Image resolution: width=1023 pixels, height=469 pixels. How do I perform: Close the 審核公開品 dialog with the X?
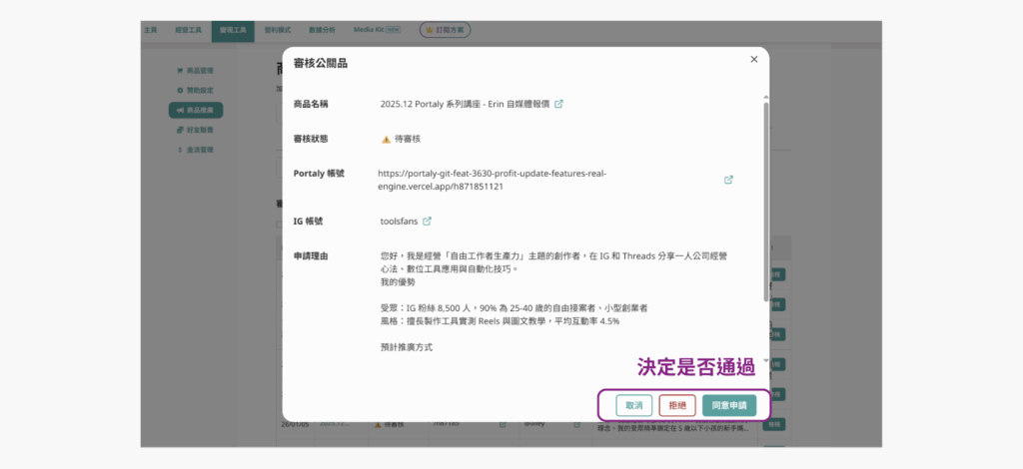point(753,60)
